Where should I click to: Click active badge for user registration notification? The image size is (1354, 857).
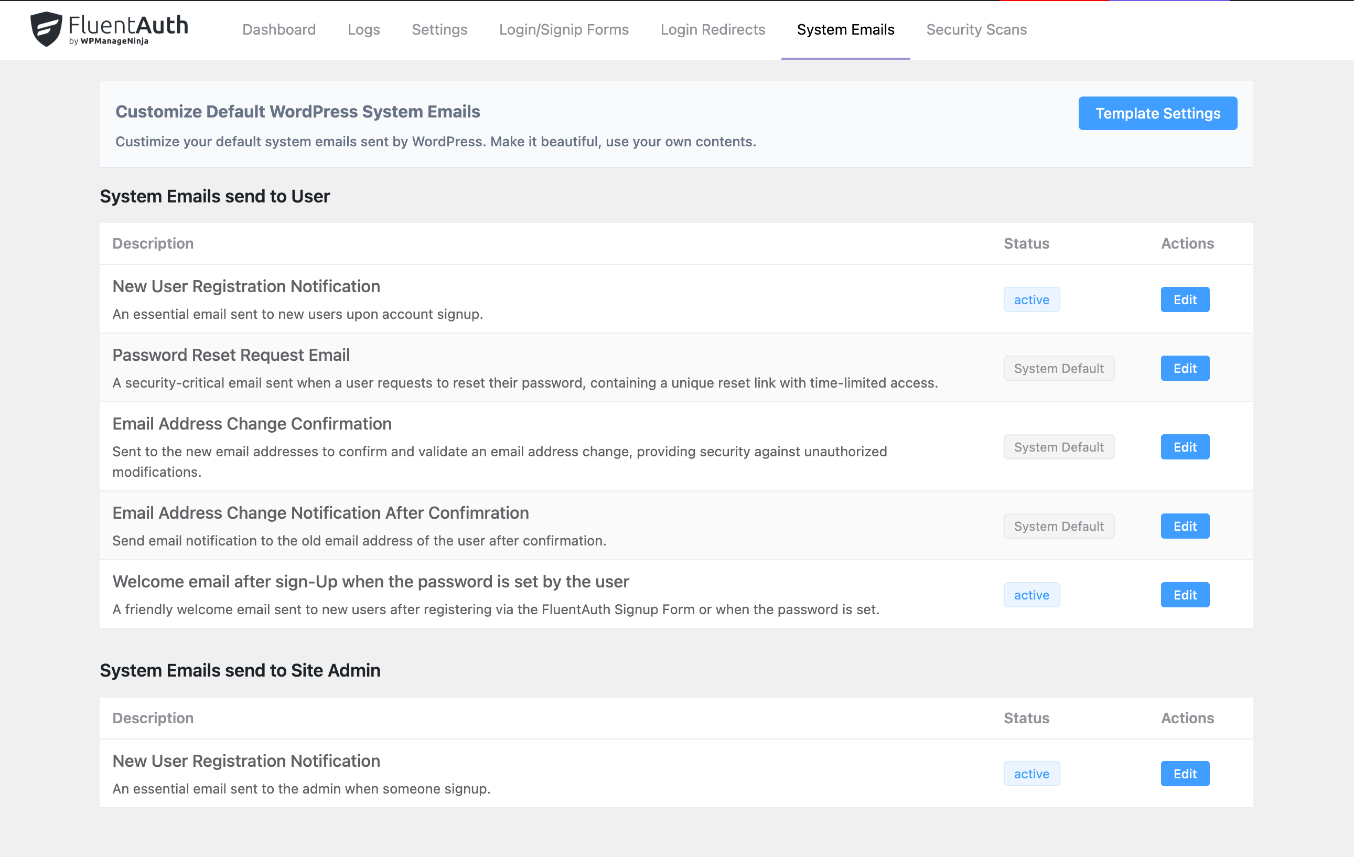click(1031, 299)
